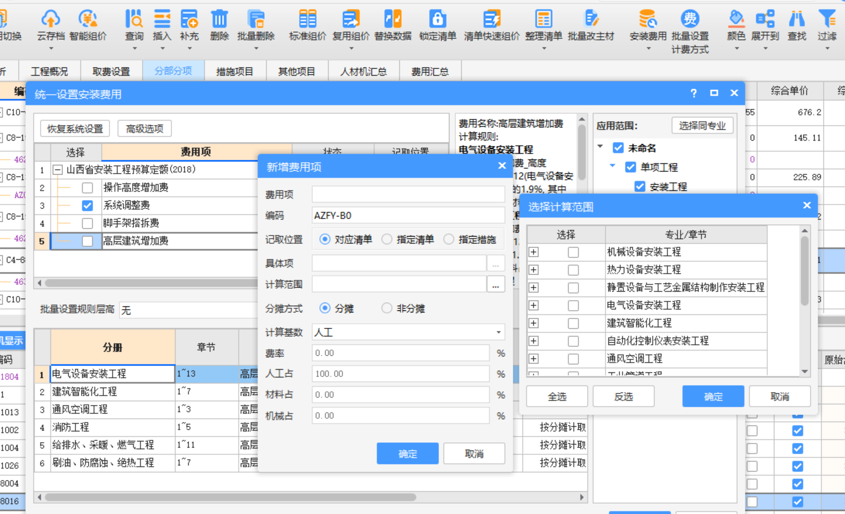
Task: Open the 计算范围 ellipsis browse button
Action: pos(495,284)
